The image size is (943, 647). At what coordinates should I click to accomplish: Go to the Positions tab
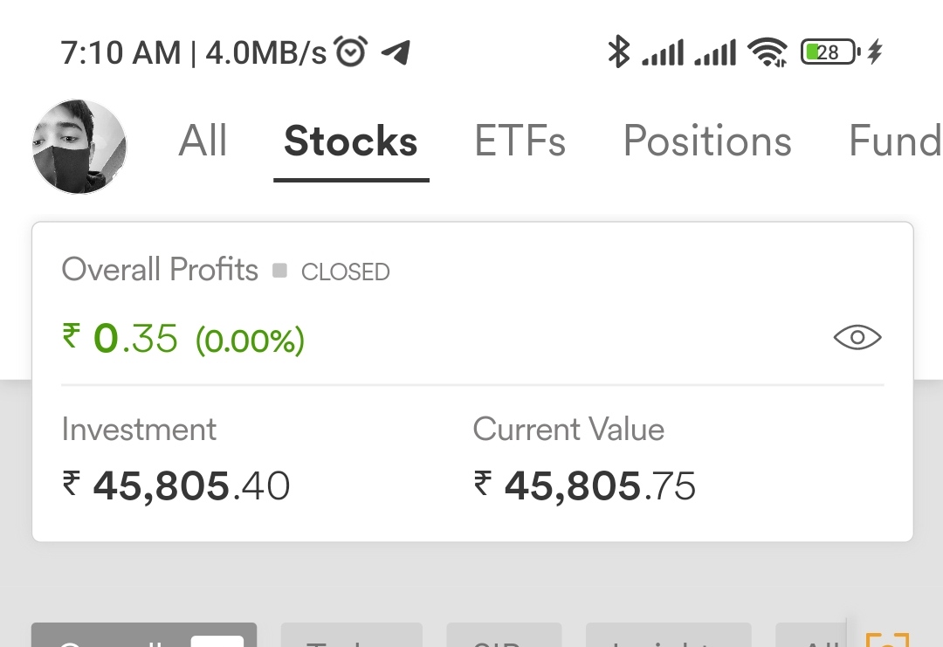pos(707,141)
